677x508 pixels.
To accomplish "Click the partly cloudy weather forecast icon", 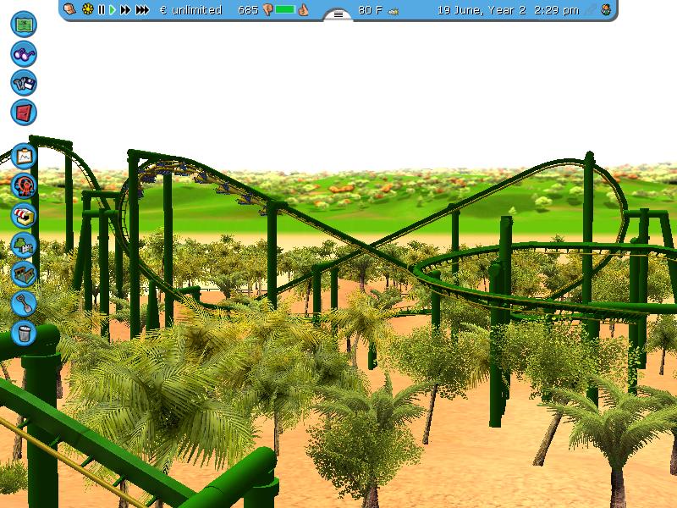I will (x=393, y=12).
